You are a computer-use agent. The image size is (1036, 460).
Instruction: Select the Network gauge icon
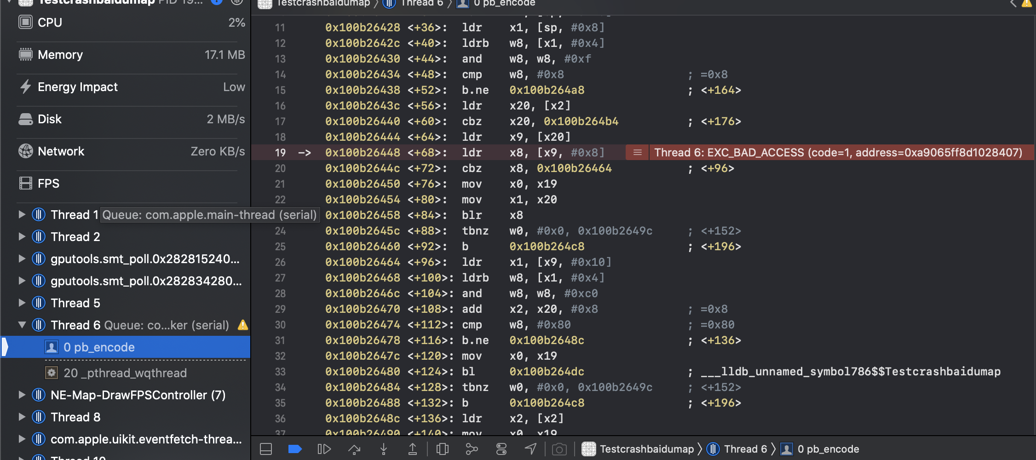[25, 151]
